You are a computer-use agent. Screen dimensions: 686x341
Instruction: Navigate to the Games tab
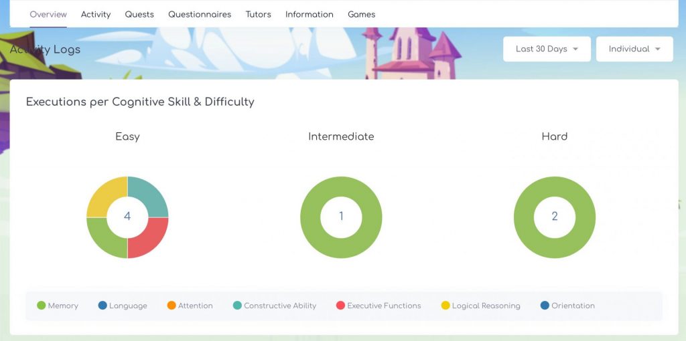click(361, 14)
